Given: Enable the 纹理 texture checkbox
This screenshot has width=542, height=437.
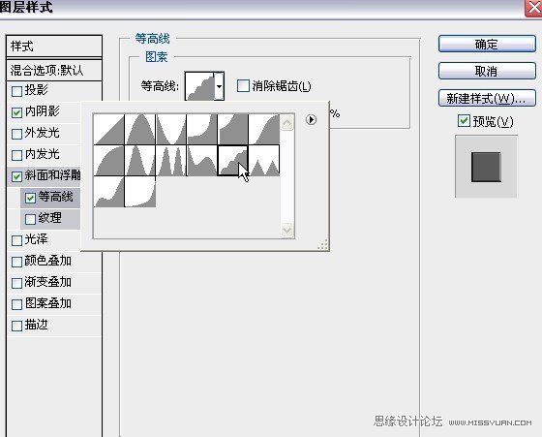Looking at the screenshot, I should pos(30,219).
